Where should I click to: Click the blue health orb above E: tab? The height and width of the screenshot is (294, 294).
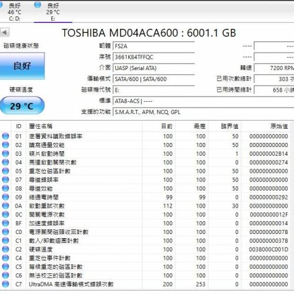tap(38, 5)
